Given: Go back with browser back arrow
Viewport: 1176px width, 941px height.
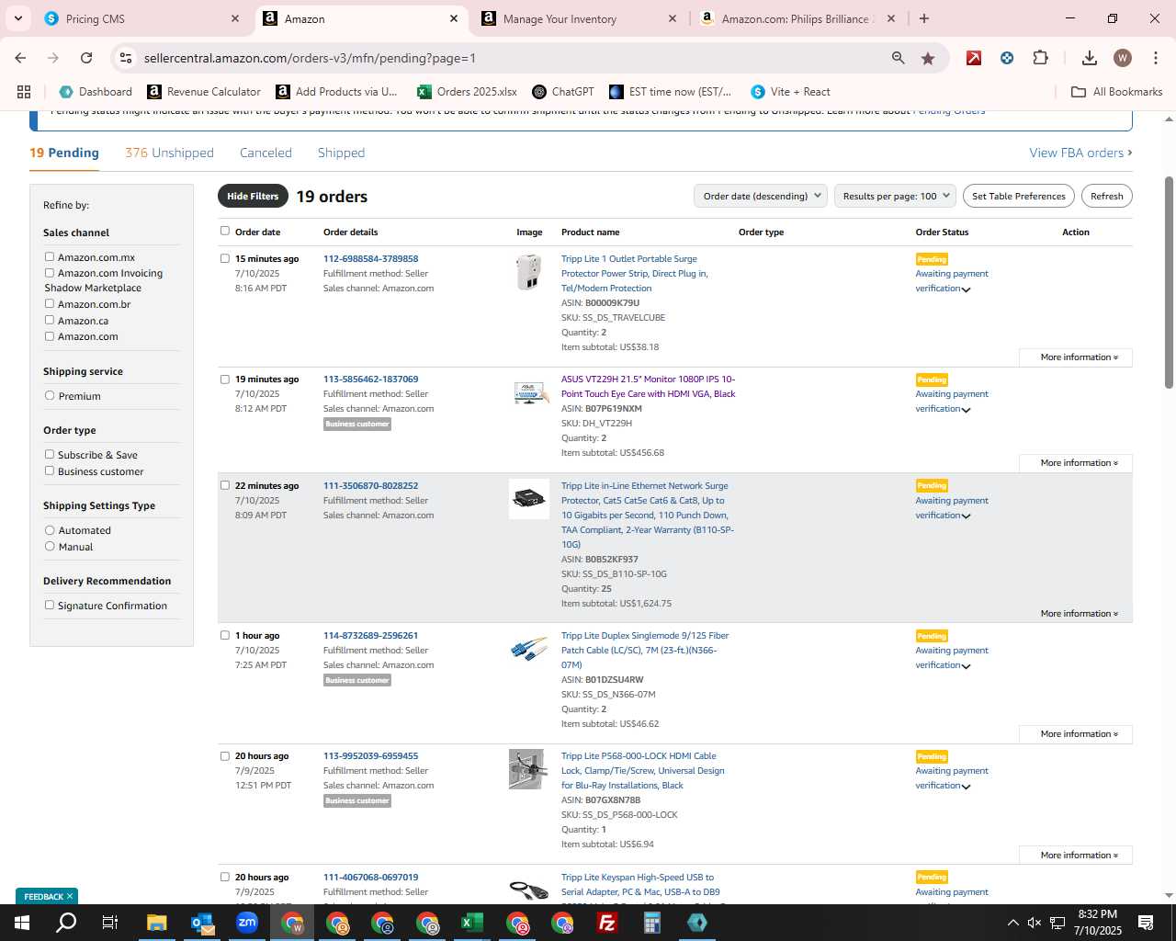Looking at the screenshot, I should [x=20, y=58].
